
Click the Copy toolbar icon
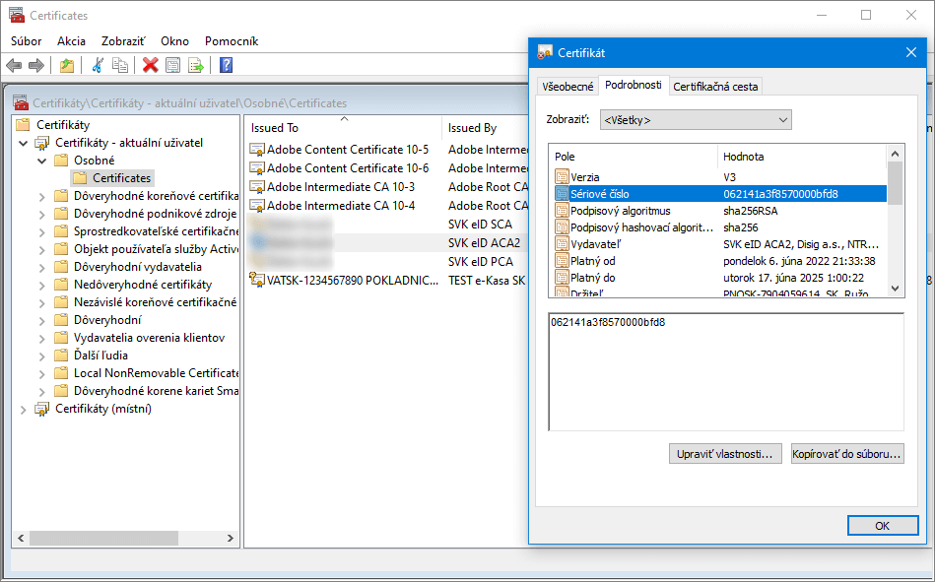click(119, 65)
